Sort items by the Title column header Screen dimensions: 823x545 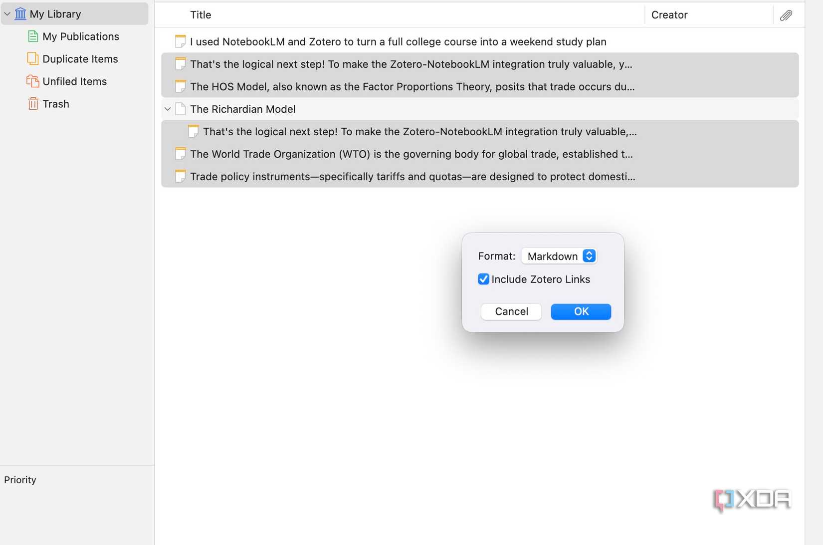coord(200,14)
